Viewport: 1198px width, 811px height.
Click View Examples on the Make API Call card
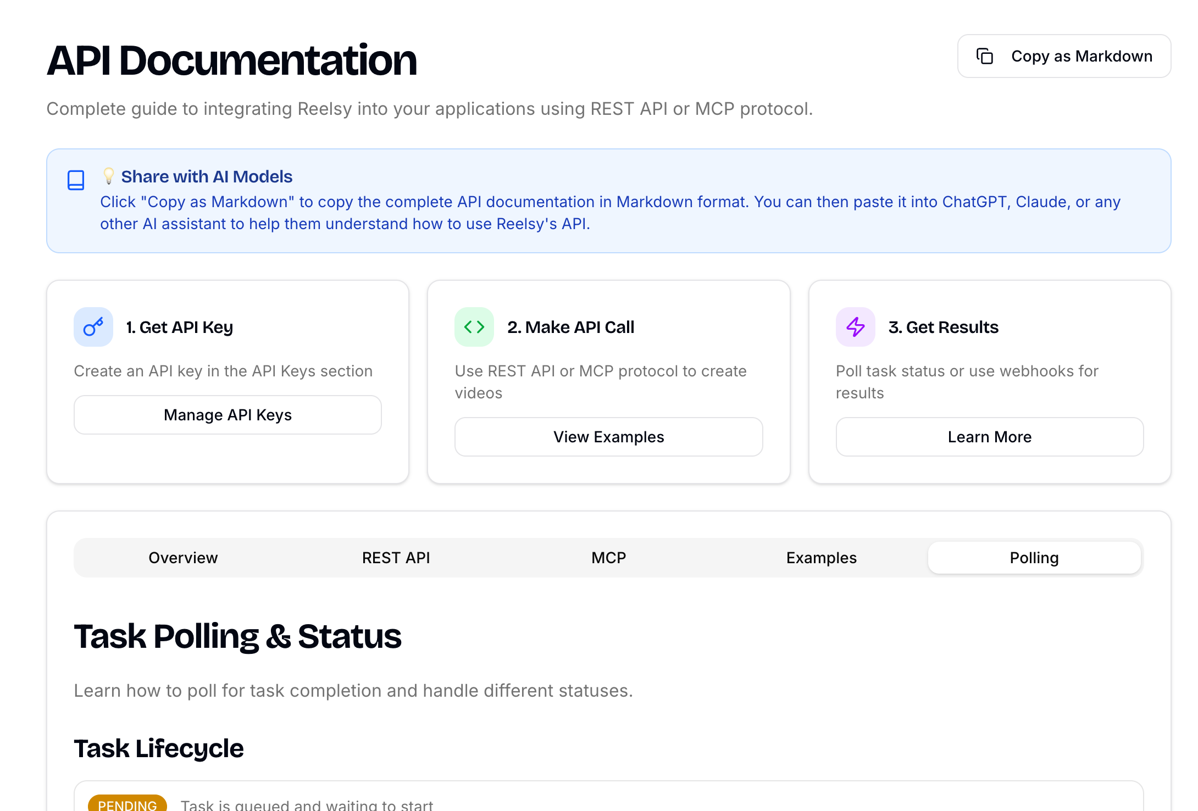608,437
